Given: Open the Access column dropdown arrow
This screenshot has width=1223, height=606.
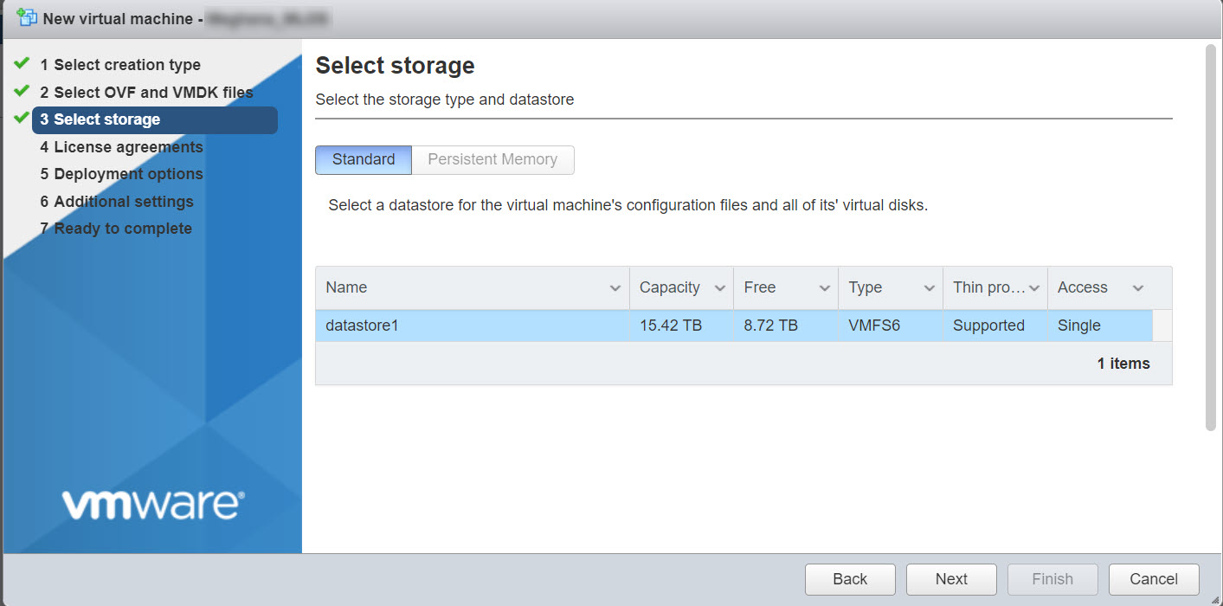Looking at the screenshot, I should pos(1138,288).
